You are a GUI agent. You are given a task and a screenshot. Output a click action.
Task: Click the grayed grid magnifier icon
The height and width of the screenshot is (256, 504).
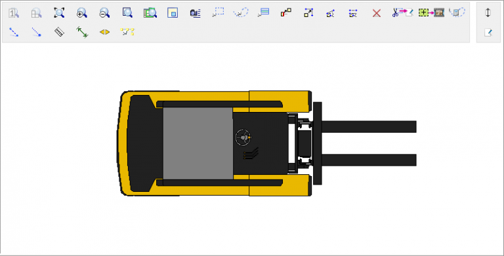coord(36,13)
